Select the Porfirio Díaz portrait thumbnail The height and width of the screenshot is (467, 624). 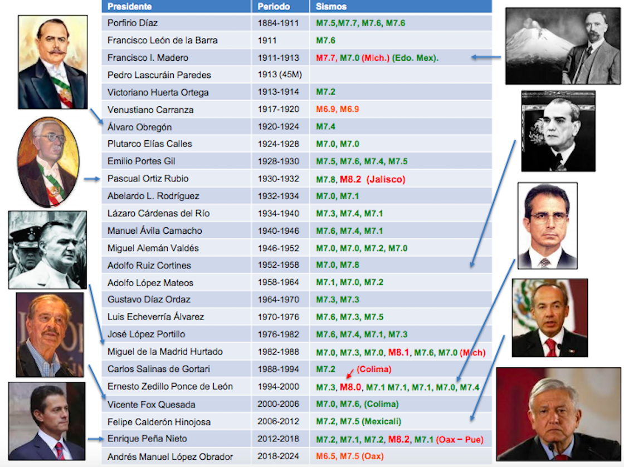pos(53,61)
